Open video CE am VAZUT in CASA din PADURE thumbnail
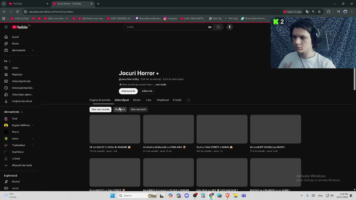 [x=115, y=129]
